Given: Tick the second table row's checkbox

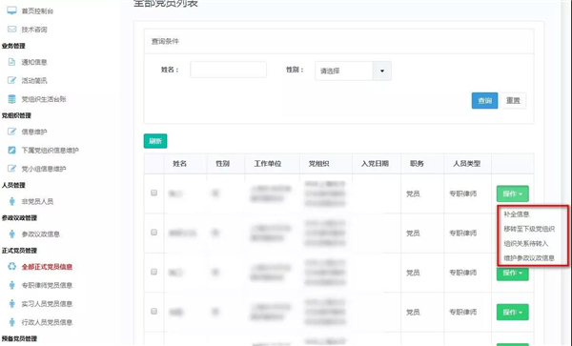Looking at the screenshot, I should 153,233.
